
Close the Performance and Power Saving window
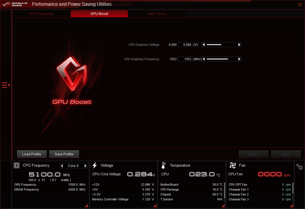point(300,5)
